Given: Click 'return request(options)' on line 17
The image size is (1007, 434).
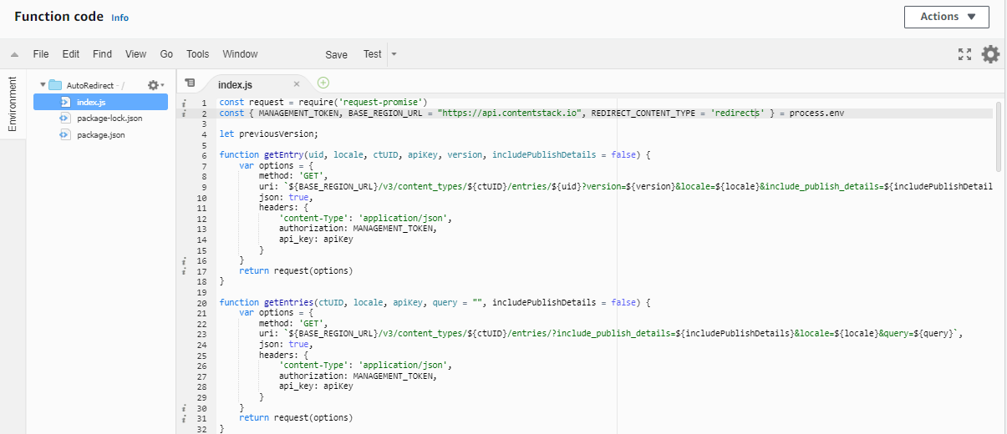Looking at the screenshot, I should point(296,270).
